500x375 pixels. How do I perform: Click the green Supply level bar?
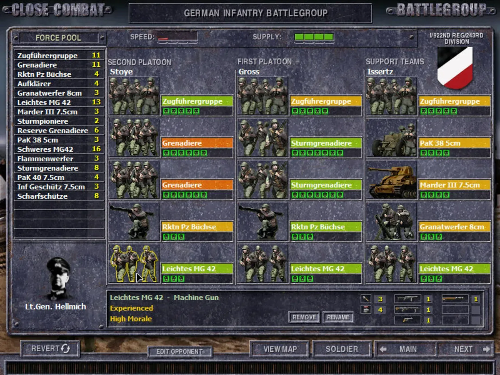point(314,37)
